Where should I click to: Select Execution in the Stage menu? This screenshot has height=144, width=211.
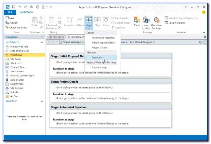tap(101, 58)
